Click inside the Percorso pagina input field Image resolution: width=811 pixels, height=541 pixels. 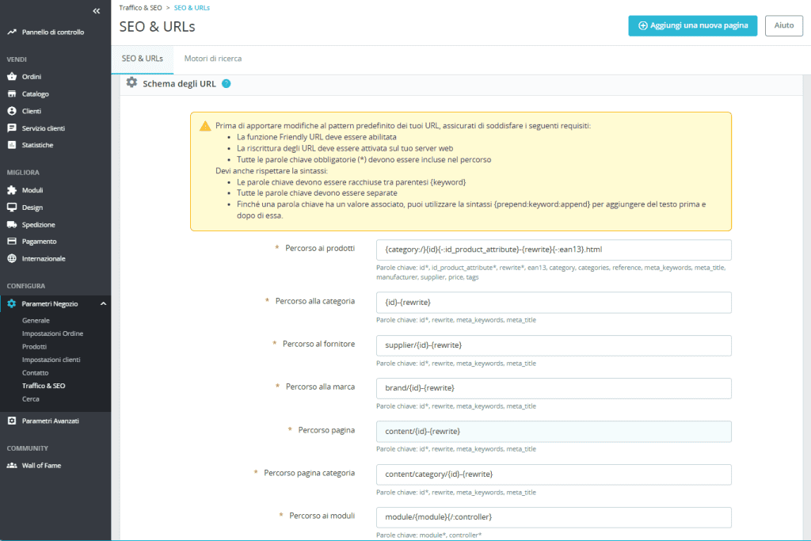[554, 432]
